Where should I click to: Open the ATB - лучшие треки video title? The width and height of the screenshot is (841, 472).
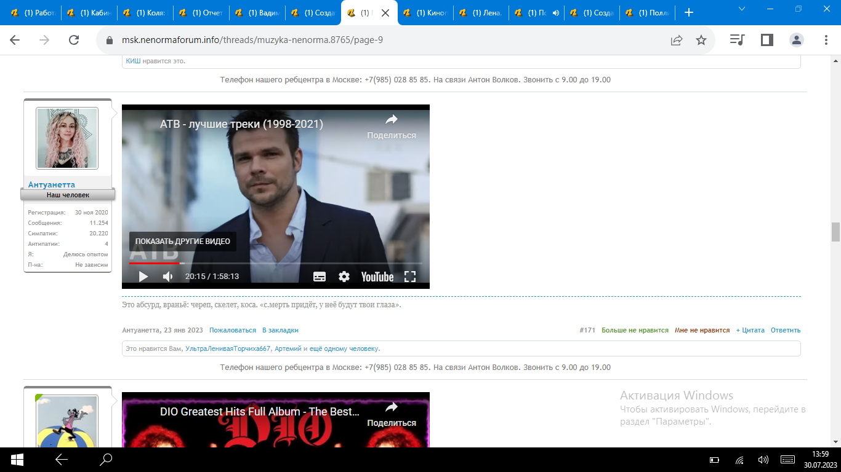click(x=241, y=124)
